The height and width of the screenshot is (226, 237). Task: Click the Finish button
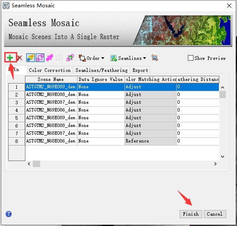tap(191, 214)
